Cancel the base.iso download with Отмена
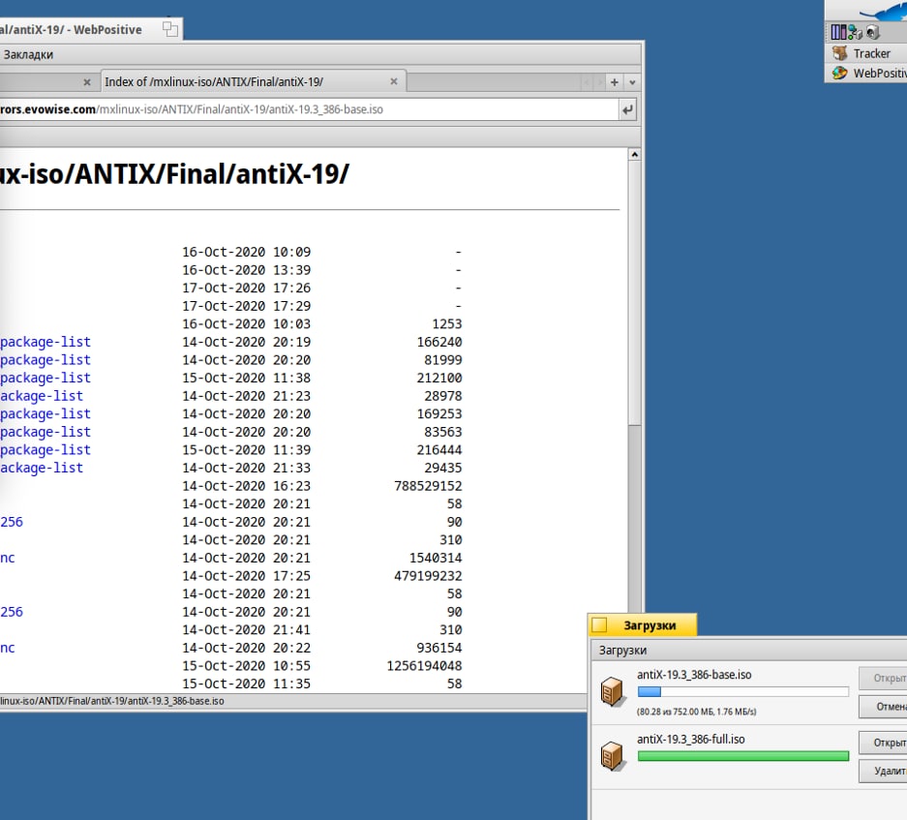This screenshot has height=820, width=907. (x=883, y=707)
